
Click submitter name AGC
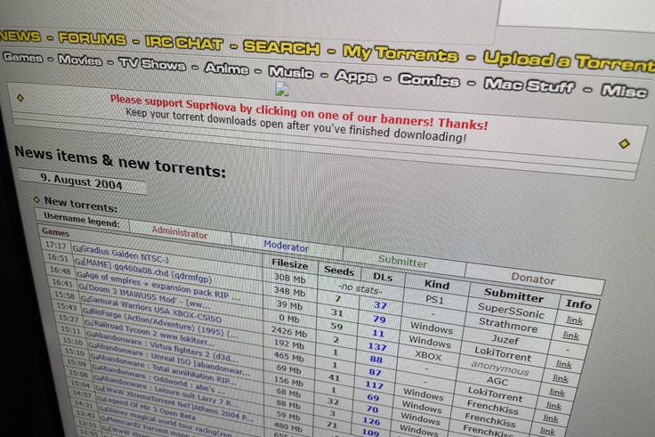click(497, 380)
